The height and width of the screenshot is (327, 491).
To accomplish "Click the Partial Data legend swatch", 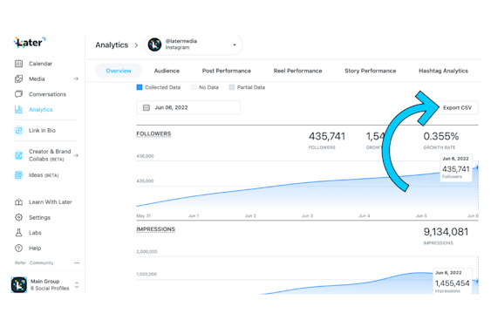I will (x=232, y=87).
